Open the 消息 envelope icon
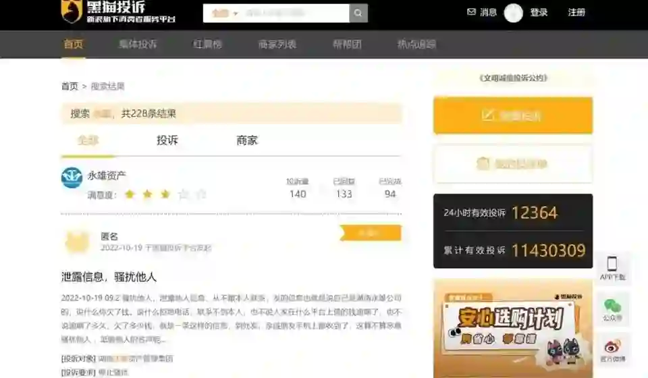The image size is (648, 378). pyautogui.click(x=471, y=12)
